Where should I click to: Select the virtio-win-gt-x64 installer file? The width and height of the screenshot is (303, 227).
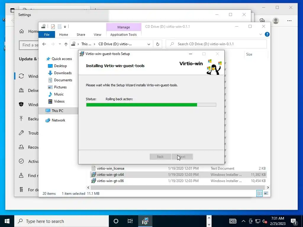coord(178,175)
